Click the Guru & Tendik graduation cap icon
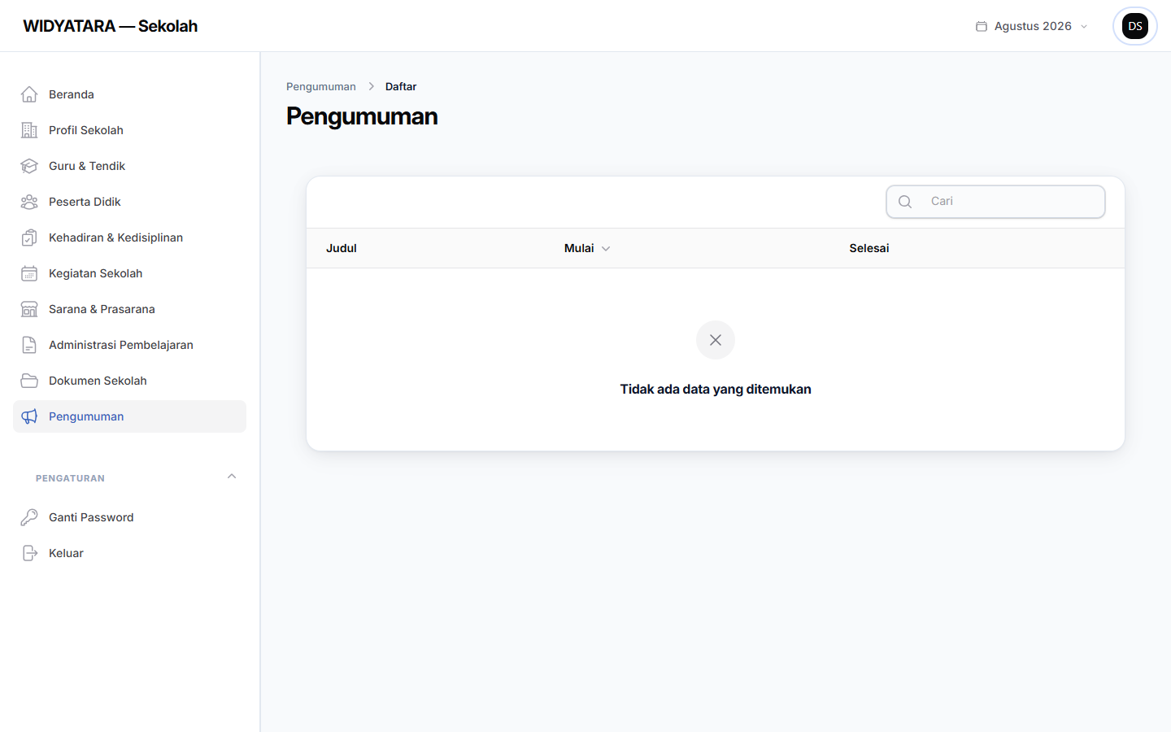The image size is (1171, 732). [29, 166]
